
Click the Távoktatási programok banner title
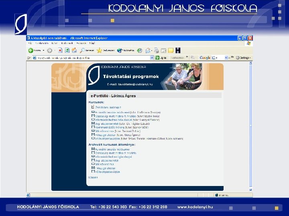[131, 76]
